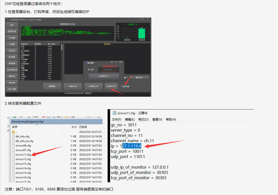The height and width of the screenshot is (195, 278).
Task: Open the 格式(O) menu in Notepad
Action: pyautogui.click(x=143, y=120)
